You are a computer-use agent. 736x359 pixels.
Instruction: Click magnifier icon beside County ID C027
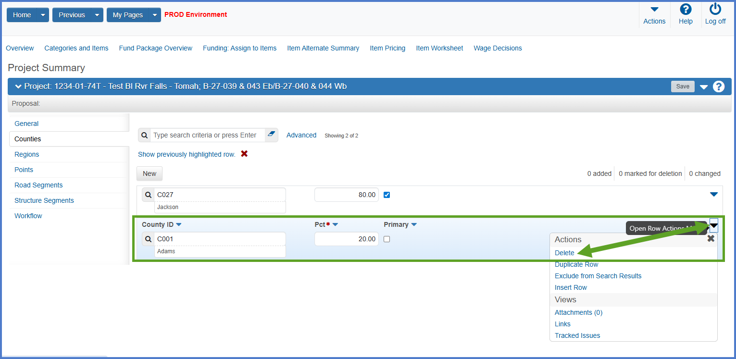coord(148,195)
